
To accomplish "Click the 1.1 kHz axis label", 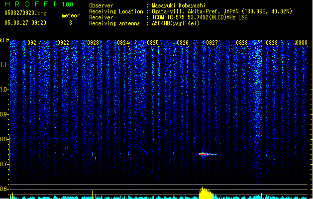I will point(4,65).
